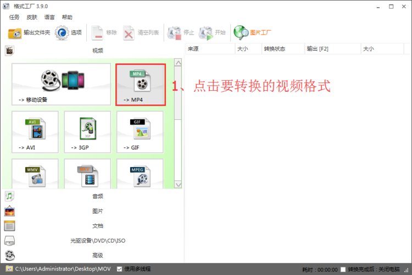Click the video list scroll up arrow
This screenshot has height=275, width=412.
coord(178,63)
